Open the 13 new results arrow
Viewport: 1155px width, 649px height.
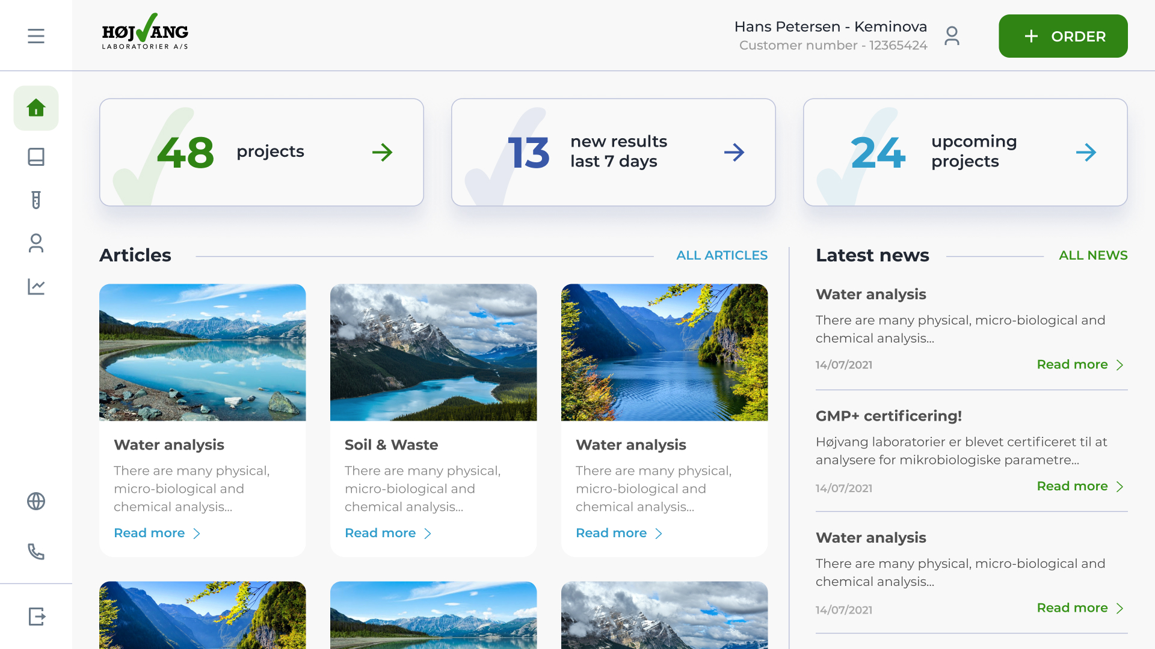[x=734, y=152]
